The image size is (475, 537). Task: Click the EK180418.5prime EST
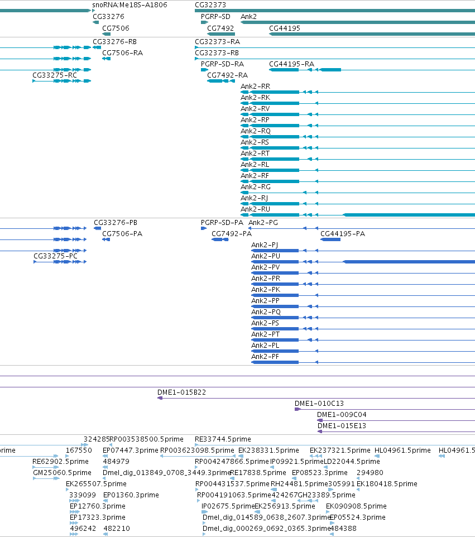click(x=358, y=490)
